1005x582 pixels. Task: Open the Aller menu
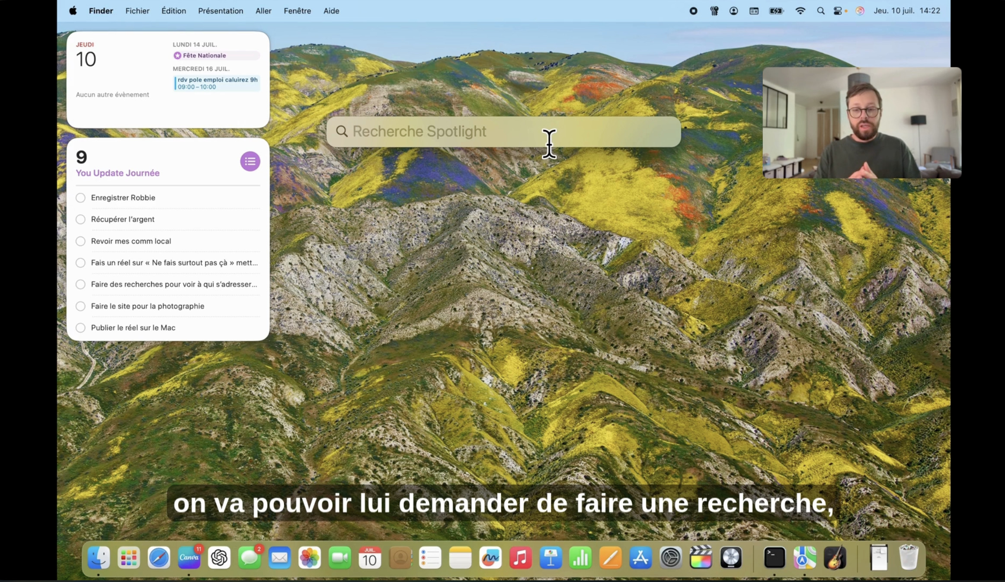(x=263, y=11)
